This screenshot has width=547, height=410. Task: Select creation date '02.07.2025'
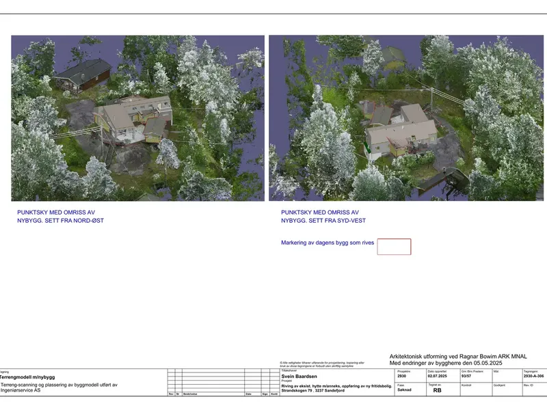(437, 377)
